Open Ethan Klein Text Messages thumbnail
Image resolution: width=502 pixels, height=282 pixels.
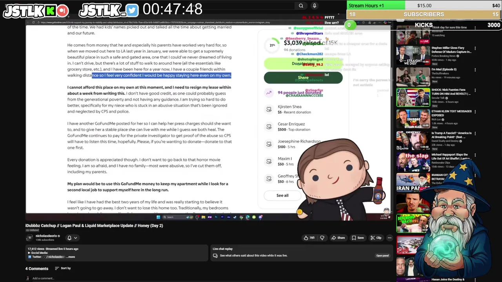pos(413,119)
